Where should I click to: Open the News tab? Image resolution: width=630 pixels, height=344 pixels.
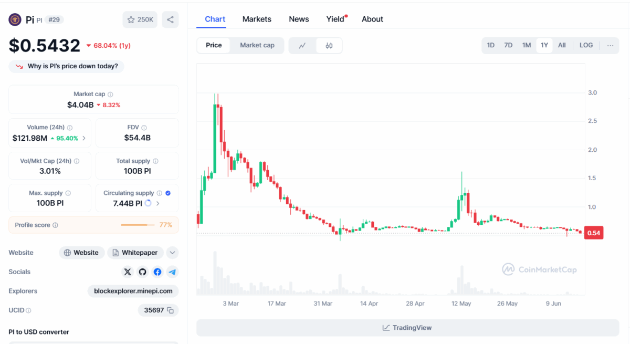pyautogui.click(x=299, y=19)
